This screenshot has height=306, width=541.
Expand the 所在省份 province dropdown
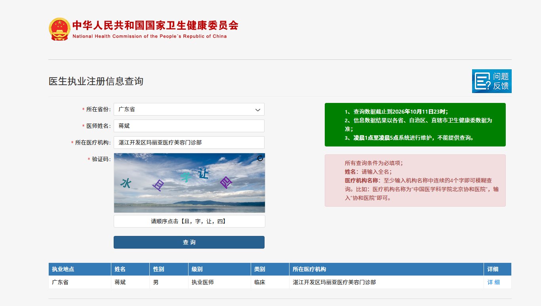(x=189, y=109)
